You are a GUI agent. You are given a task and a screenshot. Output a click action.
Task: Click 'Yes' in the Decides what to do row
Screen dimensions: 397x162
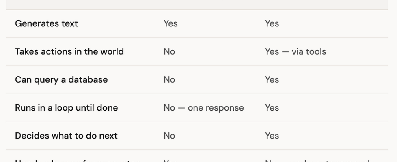[272, 136]
